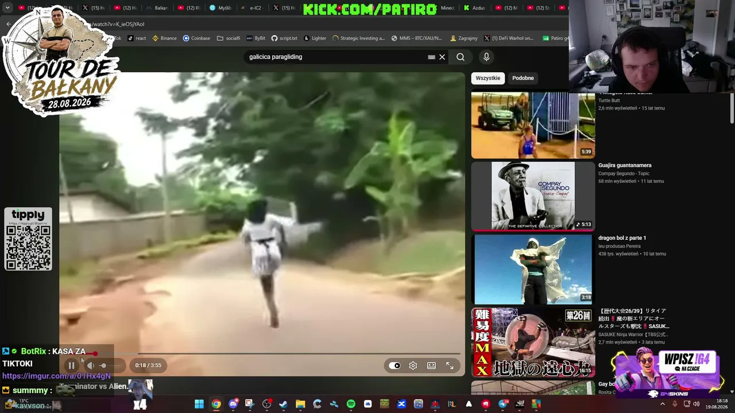Open the Binance bookmark
The image size is (735, 413).
[164, 38]
